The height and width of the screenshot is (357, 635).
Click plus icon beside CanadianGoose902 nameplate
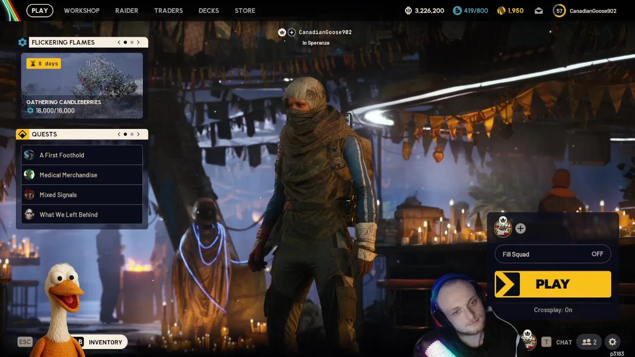tap(292, 32)
